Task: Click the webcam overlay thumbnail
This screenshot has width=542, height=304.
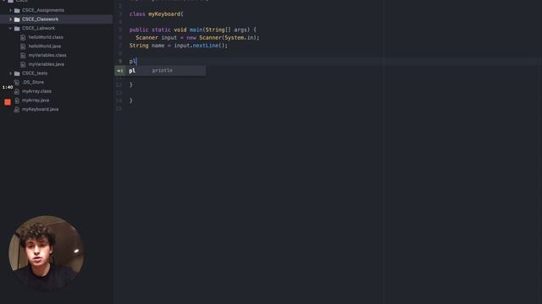Action: [46, 253]
